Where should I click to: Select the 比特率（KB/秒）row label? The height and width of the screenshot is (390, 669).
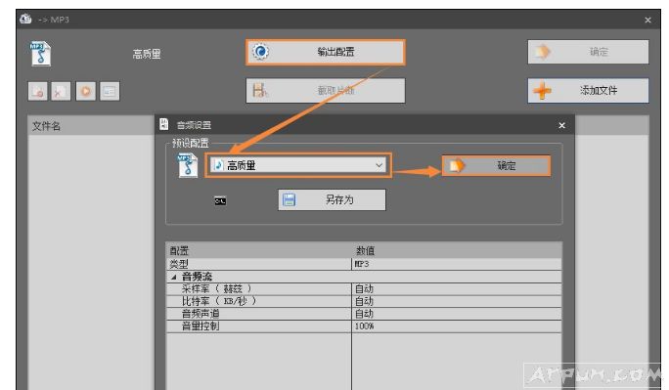219,301
